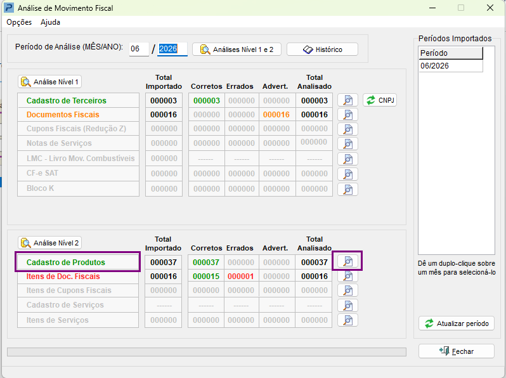Image resolution: width=506 pixels, height=378 pixels.
Task: Open the Ajuda menu
Action: tap(50, 22)
